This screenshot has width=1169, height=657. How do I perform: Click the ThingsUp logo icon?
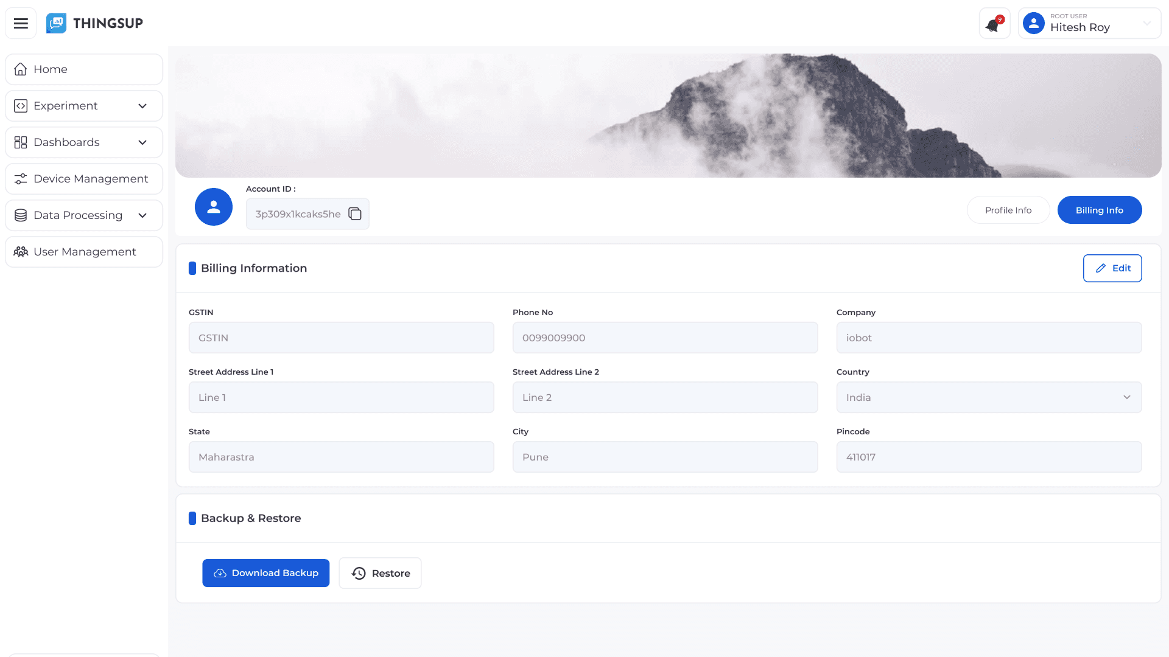(x=57, y=23)
